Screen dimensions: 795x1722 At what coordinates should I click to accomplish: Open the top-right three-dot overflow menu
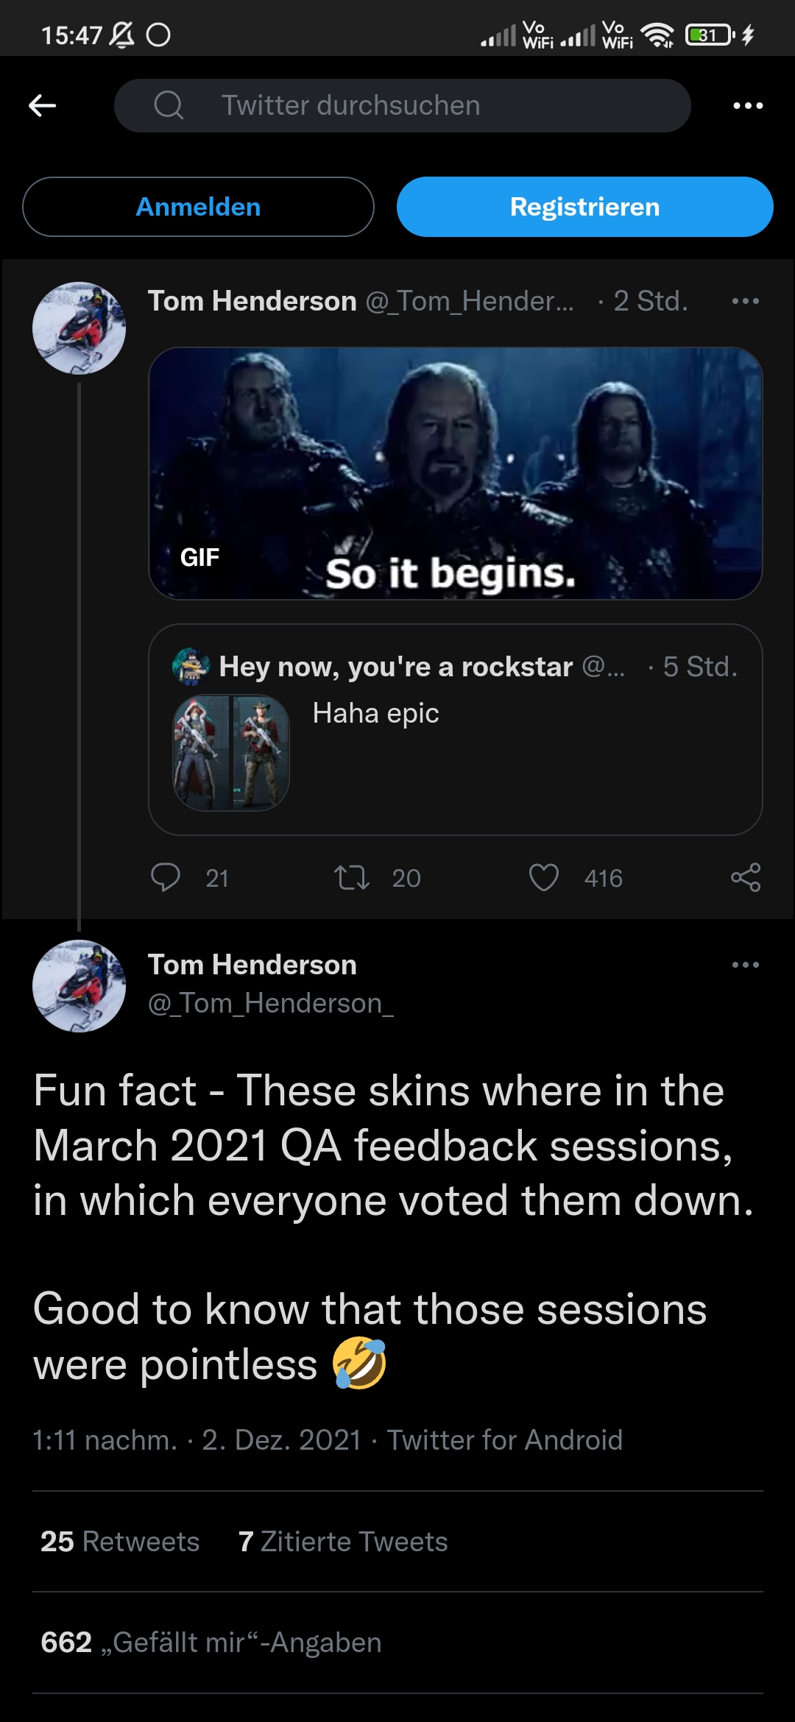(x=748, y=106)
